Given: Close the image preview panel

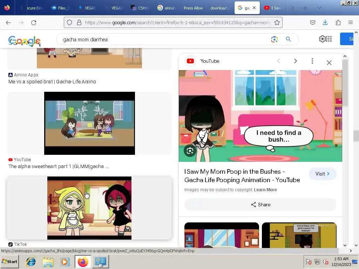Looking at the screenshot, I should tap(329, 63).
